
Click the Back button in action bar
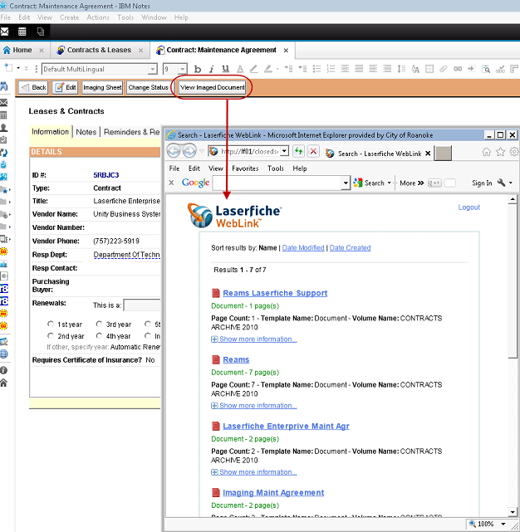click(x=33, y=87)
